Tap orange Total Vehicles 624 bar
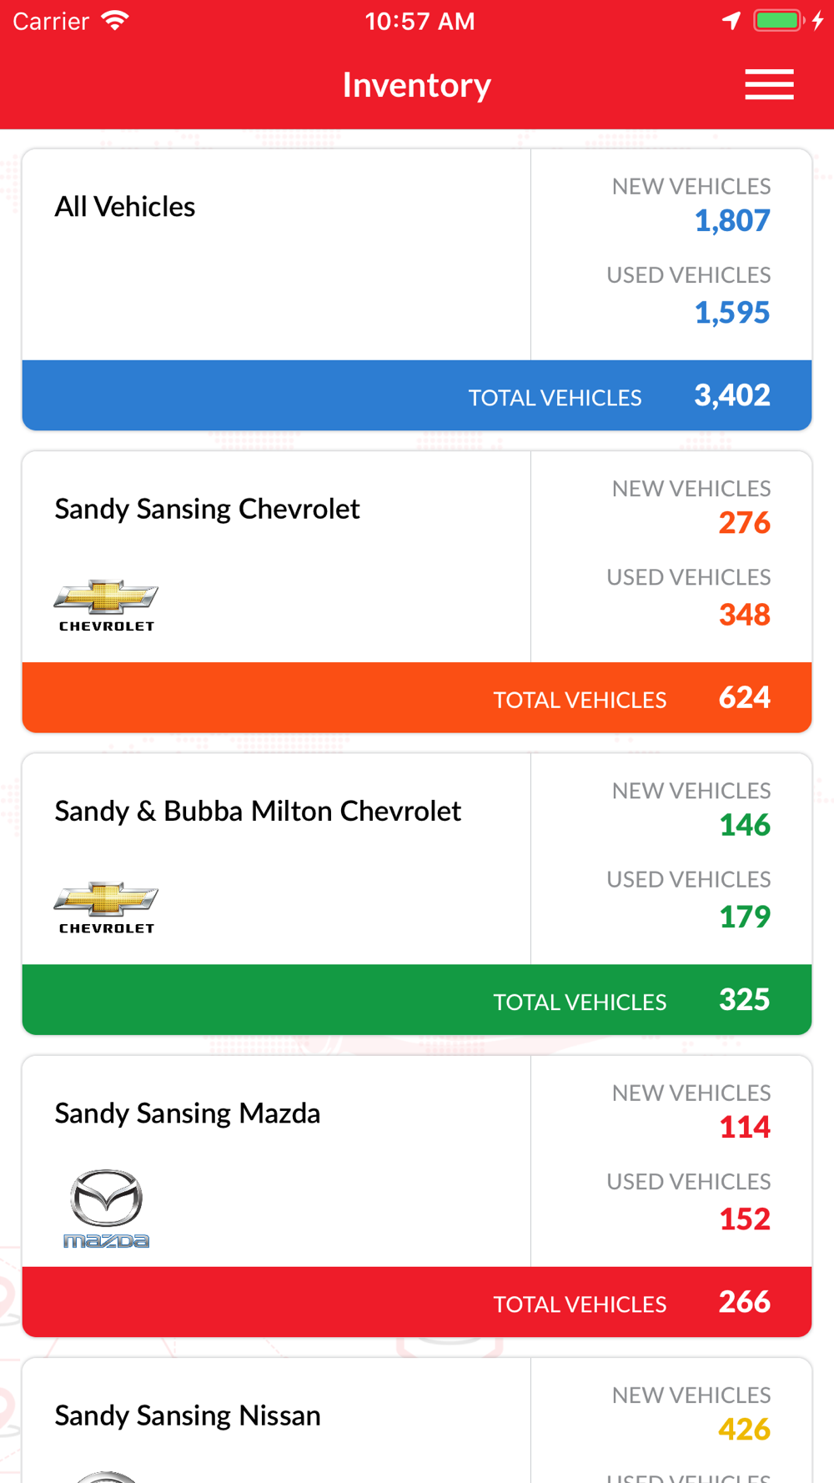Viewport: 834px width, 1483px height. [417, 697]
